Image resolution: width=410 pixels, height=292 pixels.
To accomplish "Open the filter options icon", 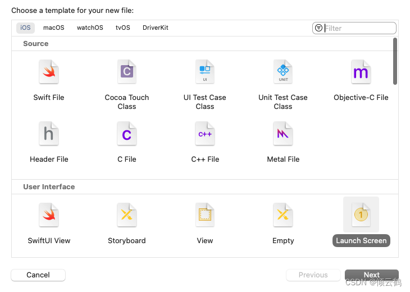I will click(318, 28).
